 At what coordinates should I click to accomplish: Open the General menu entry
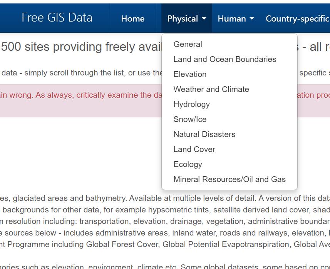tap(188, 44)
